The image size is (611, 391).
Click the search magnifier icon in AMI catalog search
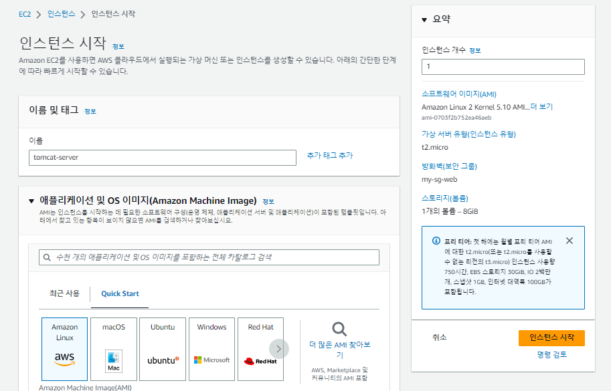click(47, 257)
